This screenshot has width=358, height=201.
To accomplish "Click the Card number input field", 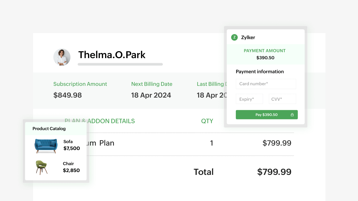I will coord(266,84).
